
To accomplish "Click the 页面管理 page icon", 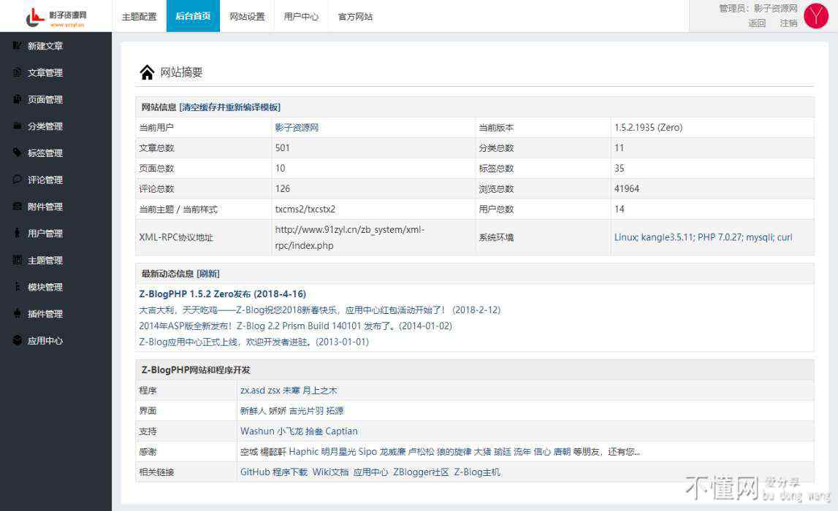I will [x=17, y=99].
